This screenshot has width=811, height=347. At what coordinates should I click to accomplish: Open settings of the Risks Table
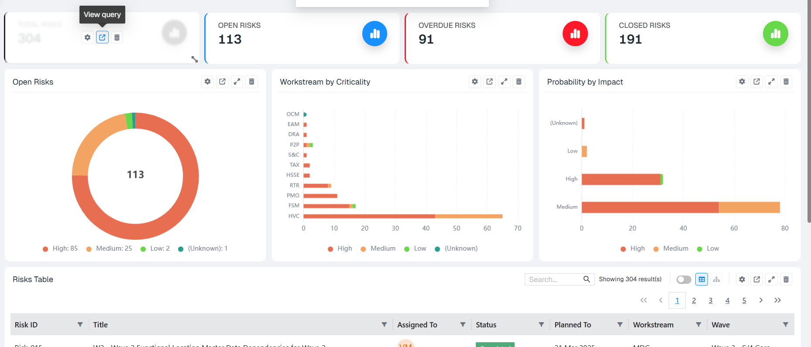point(742,279)
